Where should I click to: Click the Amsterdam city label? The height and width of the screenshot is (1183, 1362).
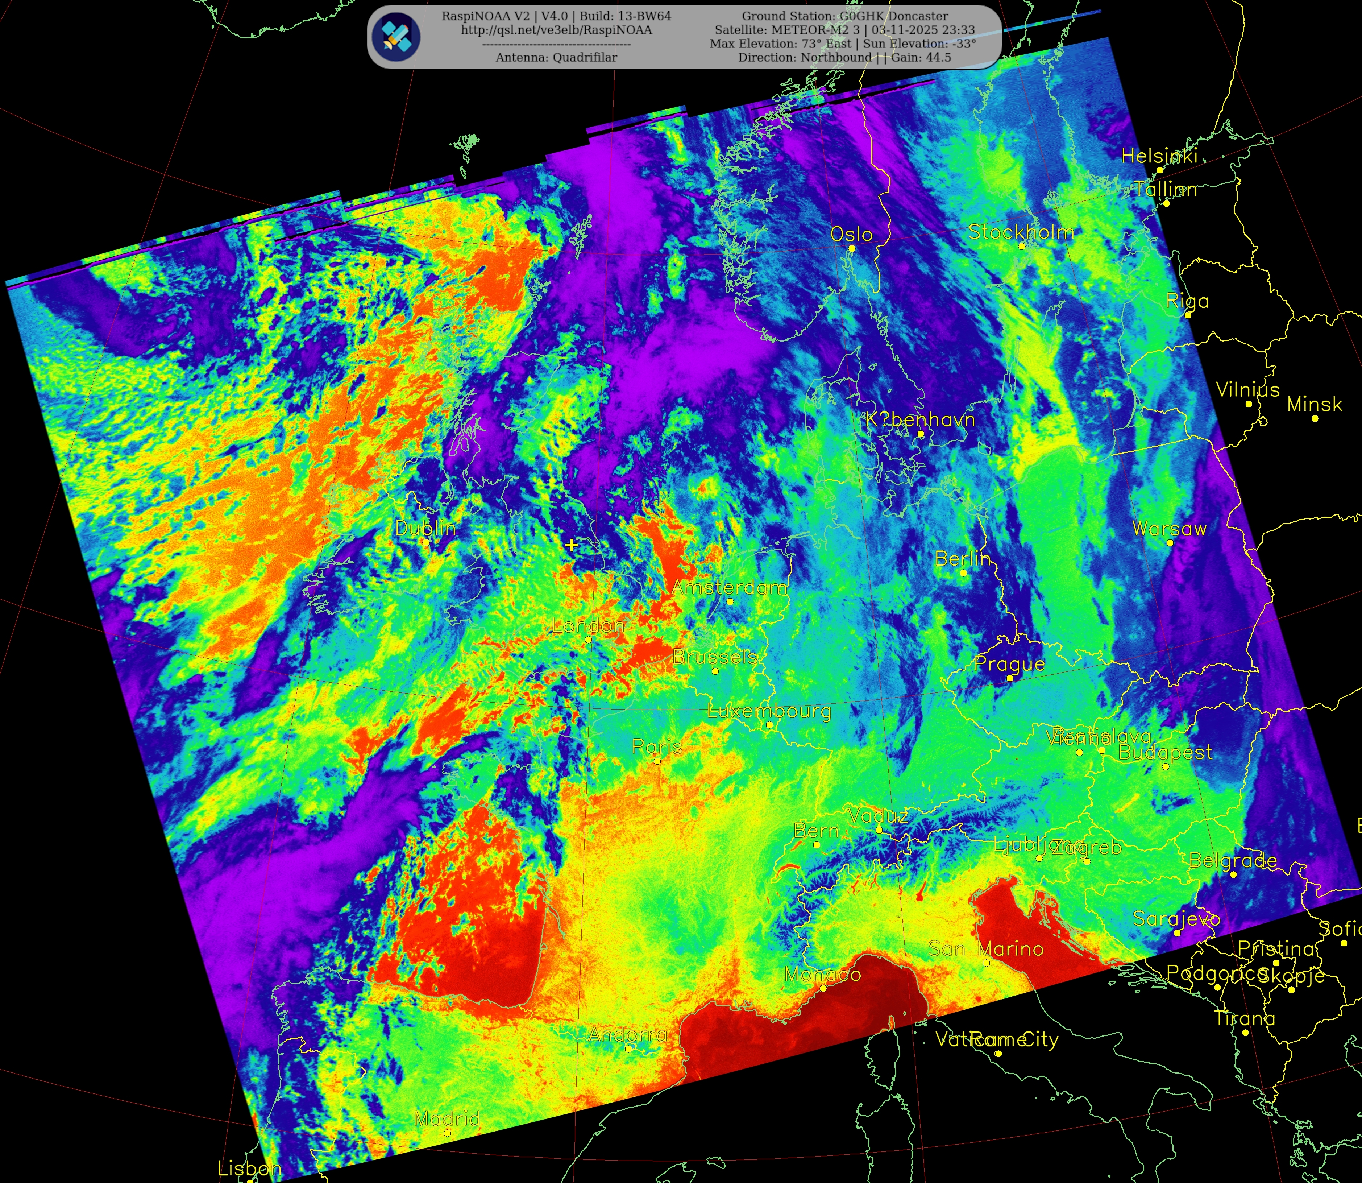coord(729,587)
